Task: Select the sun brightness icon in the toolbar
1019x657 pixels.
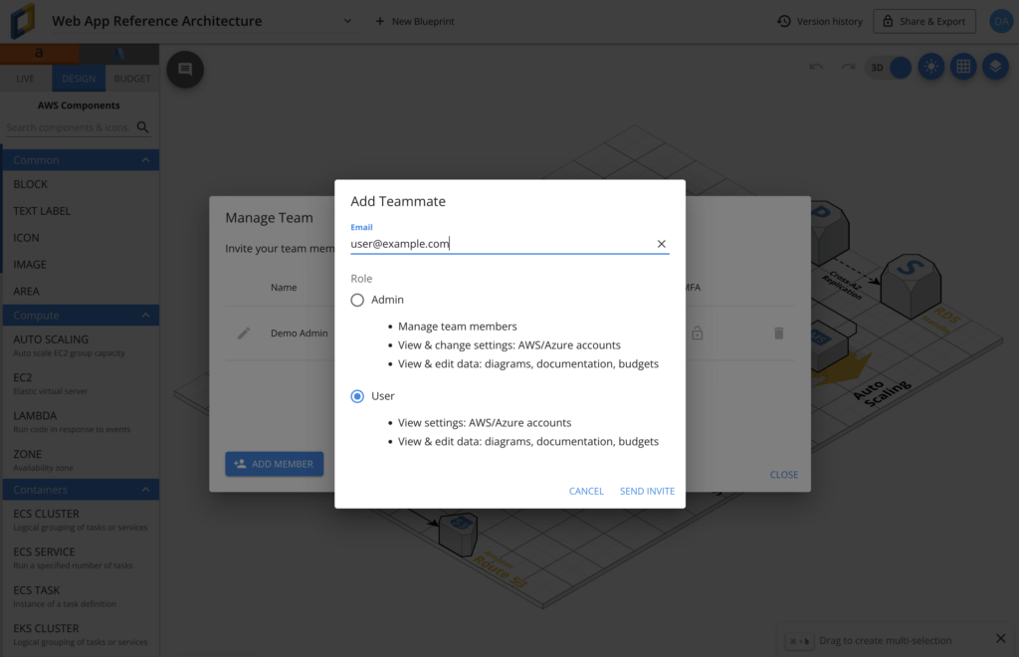Action: [930, 67]
